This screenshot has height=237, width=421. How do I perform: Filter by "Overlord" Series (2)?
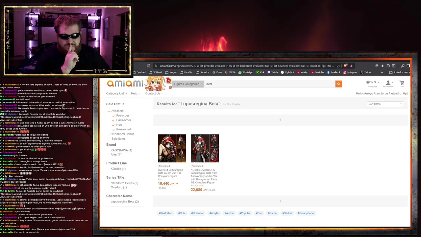[x=124, y=183]
